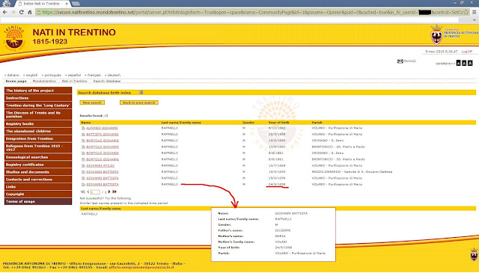
Task: Open a new browser tab
Action: [76, 4]
